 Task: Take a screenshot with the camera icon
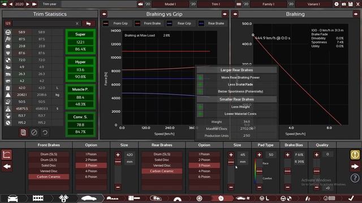pos(344,4)
